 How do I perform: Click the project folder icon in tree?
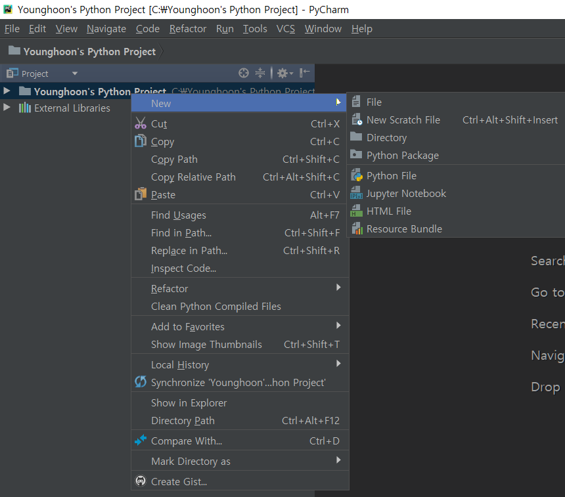25,91
